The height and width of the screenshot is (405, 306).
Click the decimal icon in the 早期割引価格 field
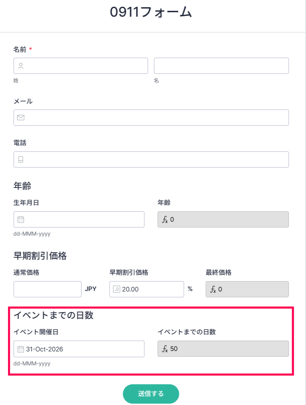click(x=117, y=289)
